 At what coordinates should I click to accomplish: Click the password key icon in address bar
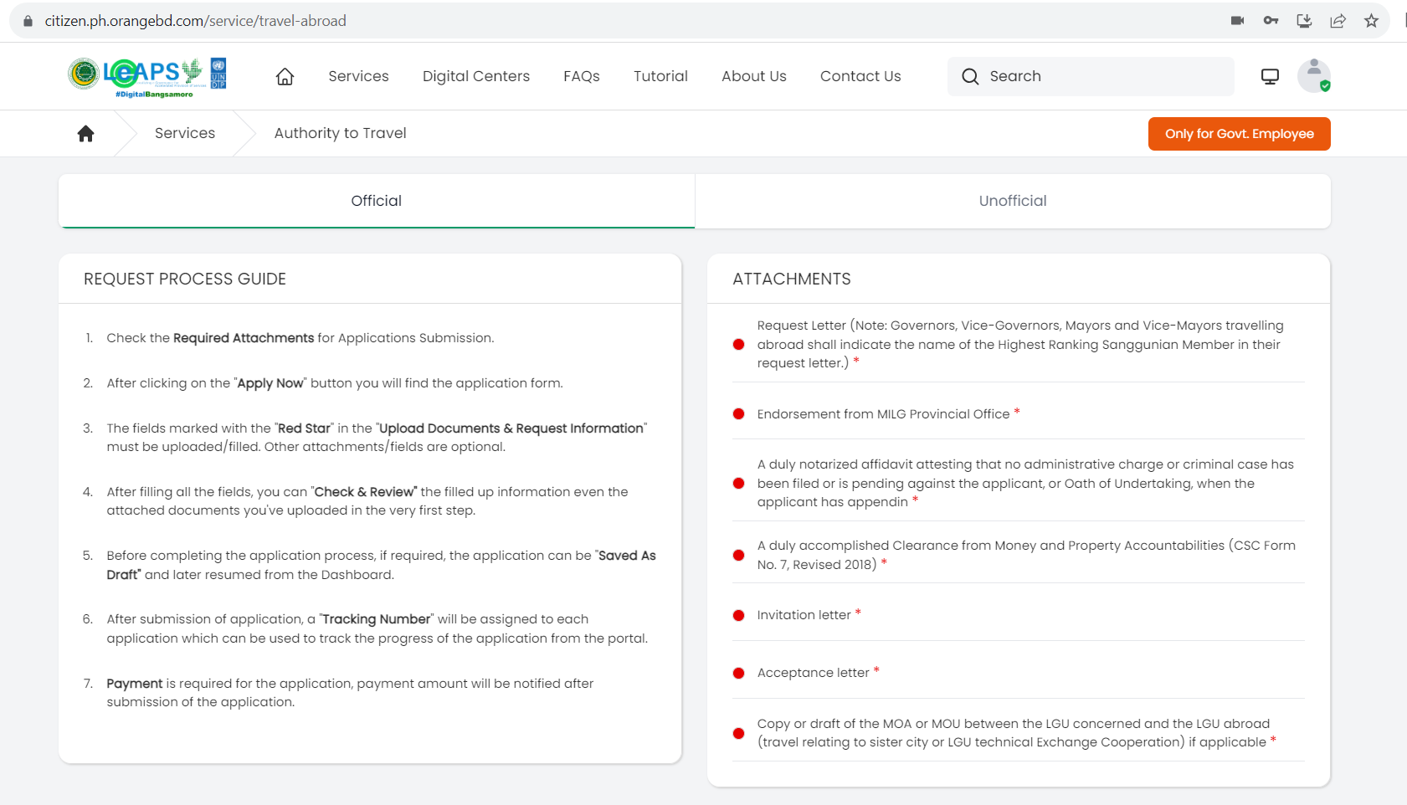(1271, 21)
